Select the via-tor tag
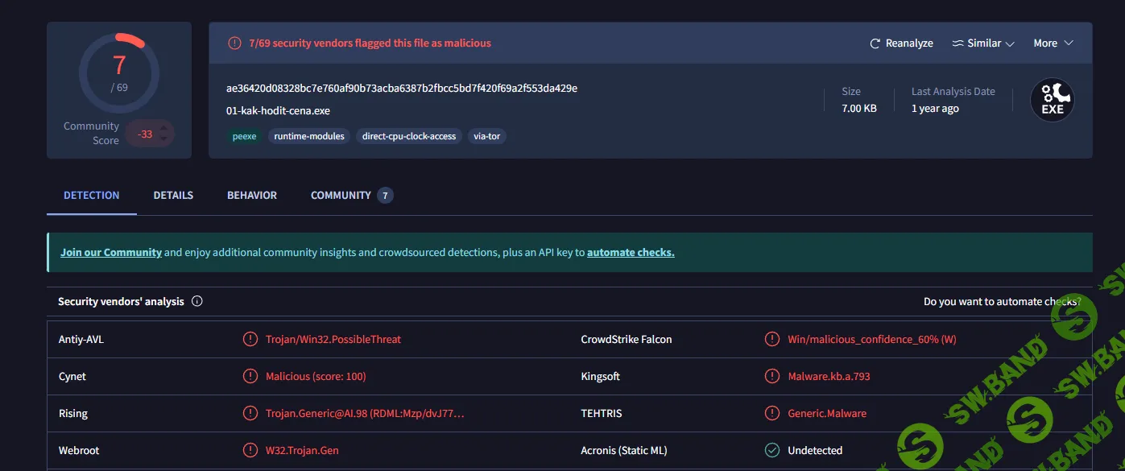The width and height of the screenshot is (1125, 471). tap(486, 137)
